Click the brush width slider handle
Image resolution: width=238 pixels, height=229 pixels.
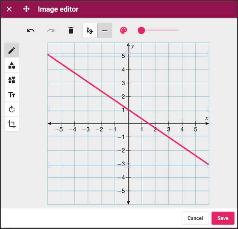[141, 31]
